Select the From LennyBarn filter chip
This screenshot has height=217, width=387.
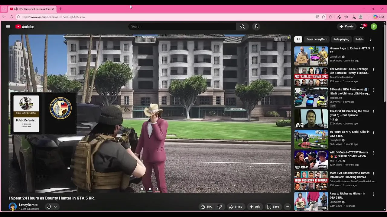(x=317, y=39)
